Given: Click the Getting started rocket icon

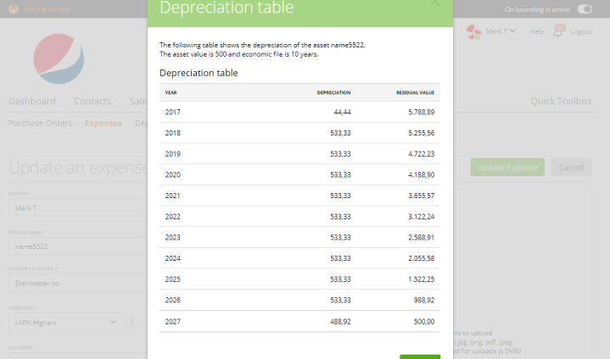Looking at the screenshot, I should click(x=14, y=9).
